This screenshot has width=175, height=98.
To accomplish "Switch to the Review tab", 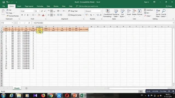I will point(56,6).
